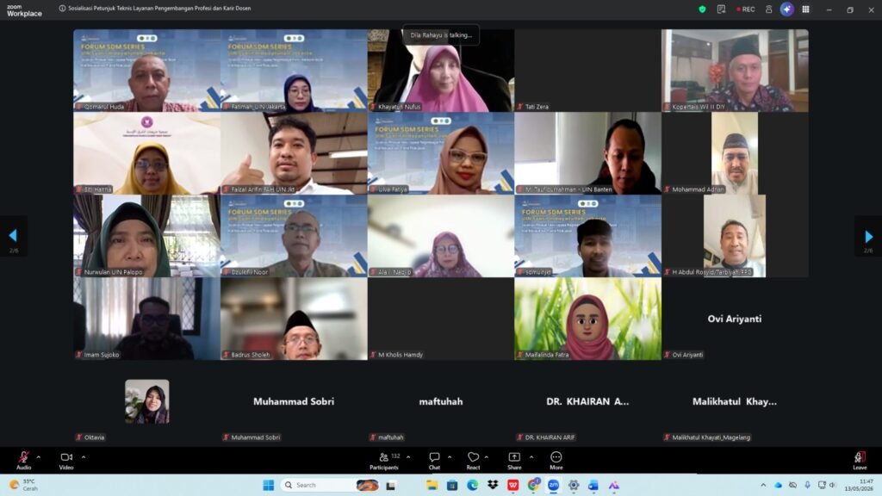Click the green encryption shield icon

point(702,9)
